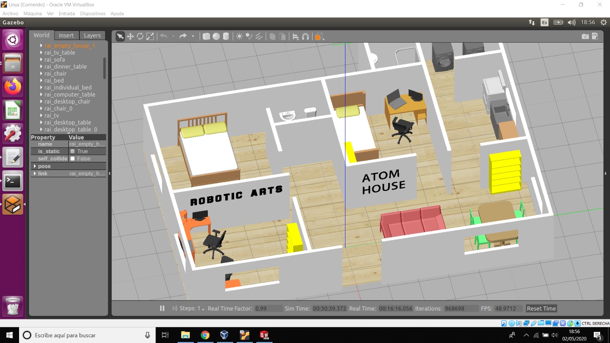610x343 pixels.
Task: Switch to the Insert tab
Action: (66, 35)
